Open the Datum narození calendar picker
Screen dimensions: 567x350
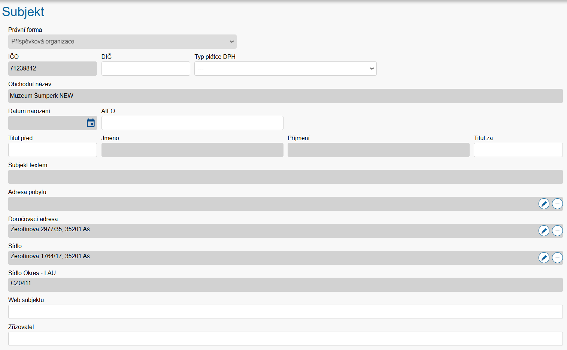(x=91, y=123)
